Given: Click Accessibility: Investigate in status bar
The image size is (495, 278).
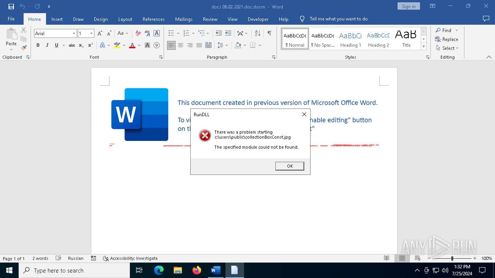Looking at the screenshot, I should point(130,258).
